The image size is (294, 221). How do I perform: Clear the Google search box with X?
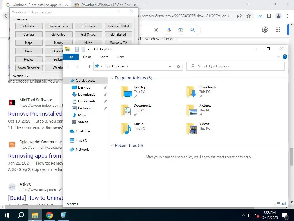[x=156, y=30]
